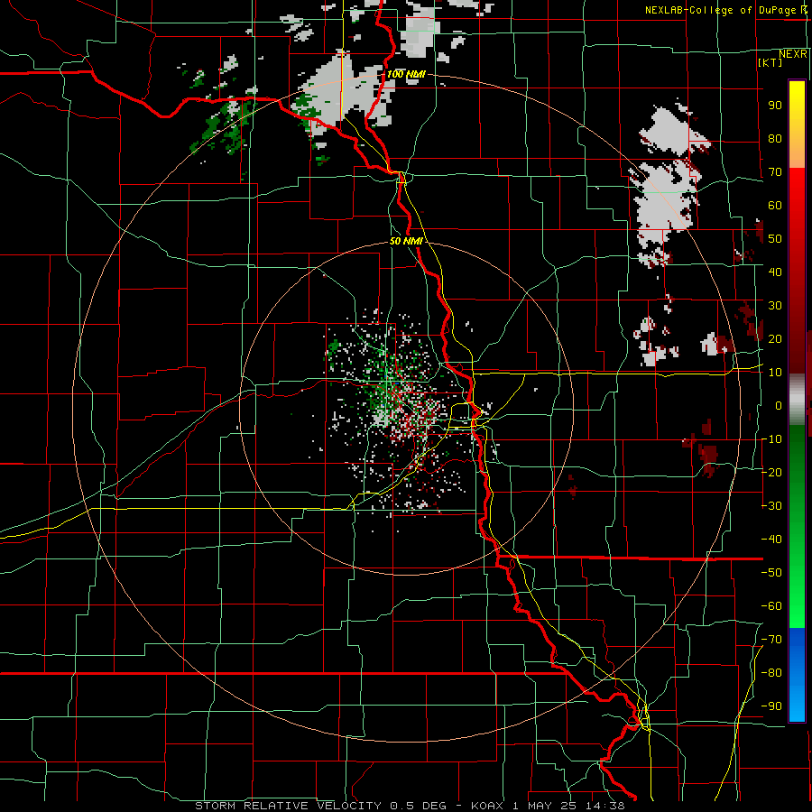Select the positive 90 value on the velocity scale
This screenshot has height=812, width=812.
pyautogui.click(x=775, y=106)
